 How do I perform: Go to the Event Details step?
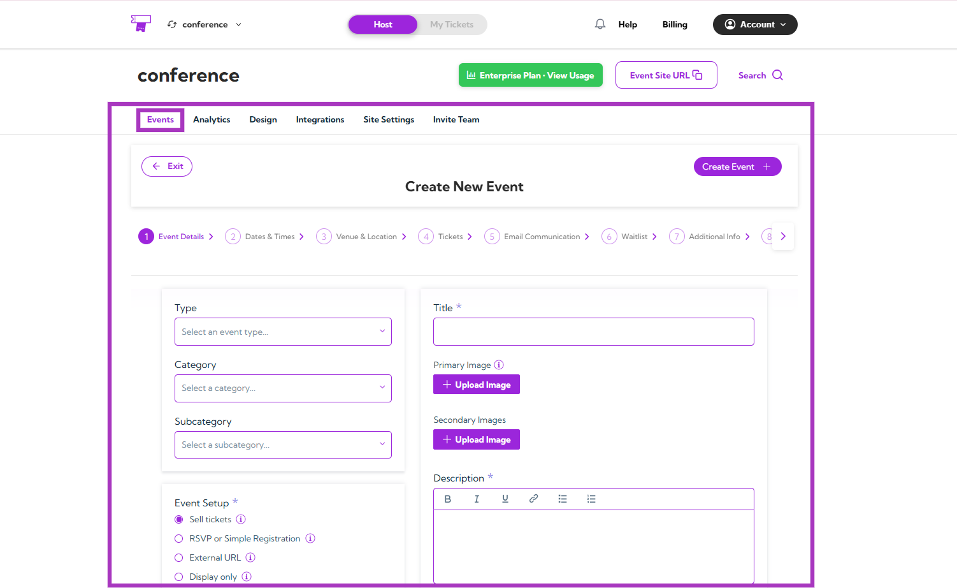(176, 237)
